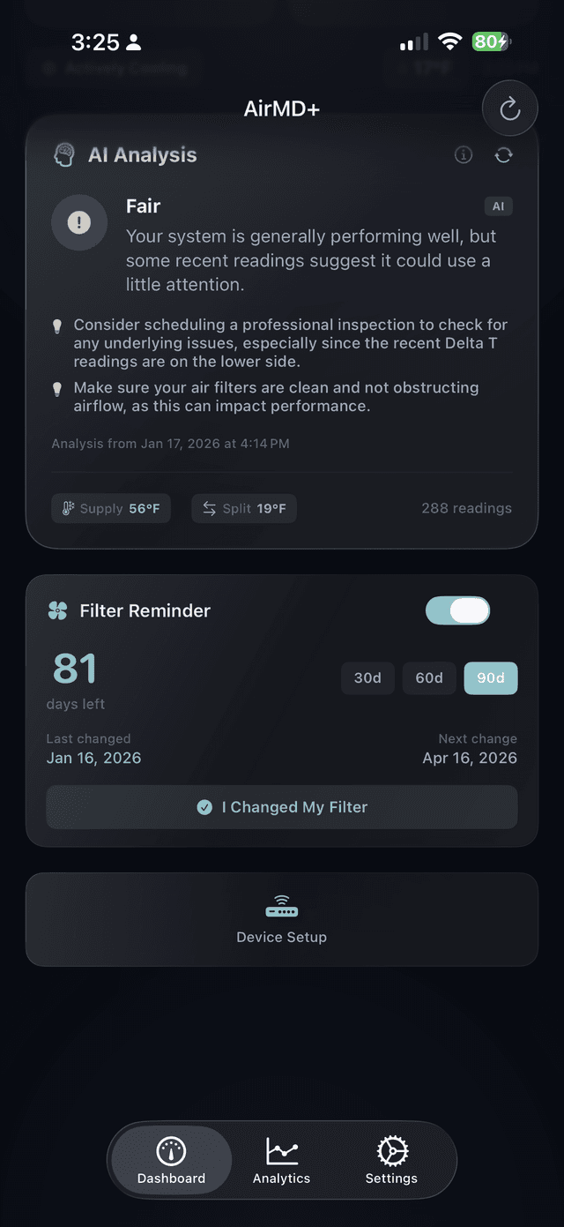Choose the 60d filter interval option

coord(429,678)
